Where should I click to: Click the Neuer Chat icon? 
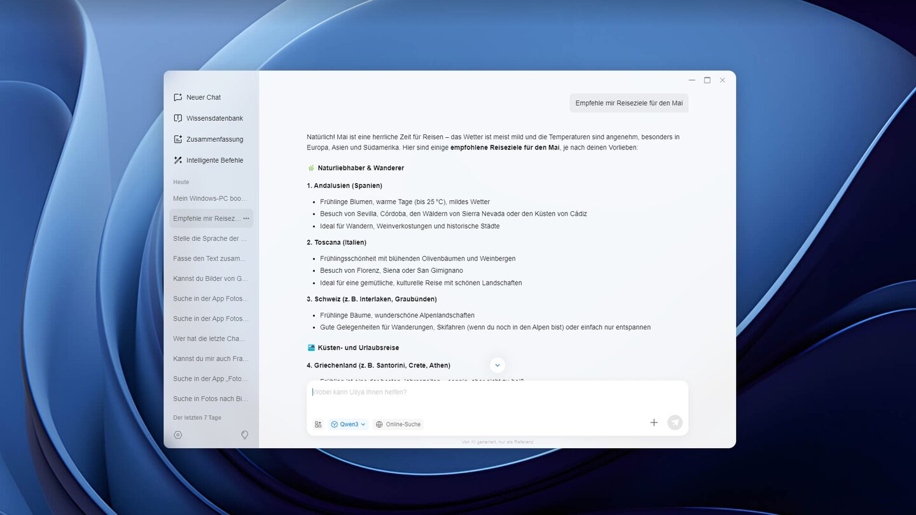pos(178,97)
